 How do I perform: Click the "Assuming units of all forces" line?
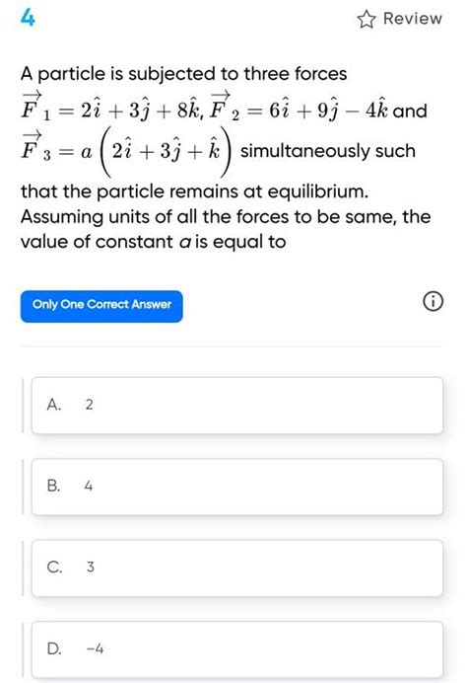[x=226, y=217]
